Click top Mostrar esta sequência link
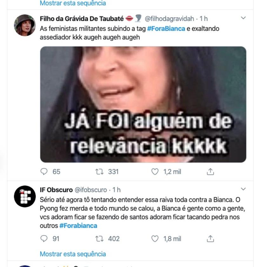Viewport: 261px width, 267px height. (73, 3)
